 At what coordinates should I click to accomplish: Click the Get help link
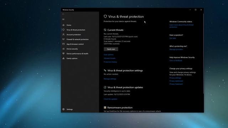click(172, 38)
